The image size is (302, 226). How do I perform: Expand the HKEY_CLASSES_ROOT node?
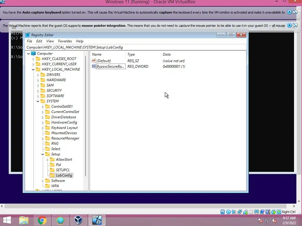click(33, 59)
